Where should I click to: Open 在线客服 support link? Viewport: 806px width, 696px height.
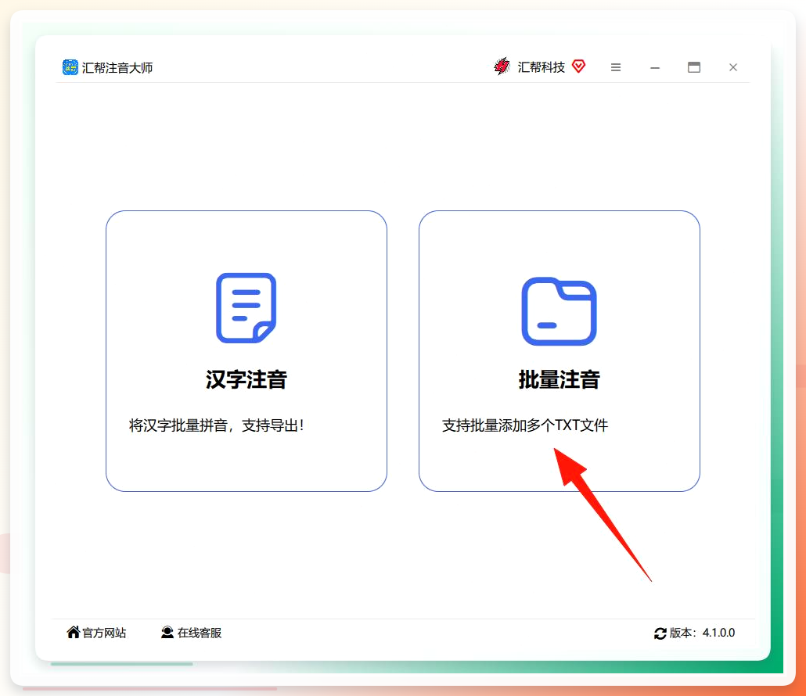pos(200,633)
